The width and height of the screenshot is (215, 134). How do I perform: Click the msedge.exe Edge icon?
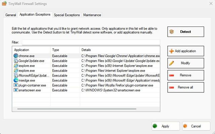16,80
